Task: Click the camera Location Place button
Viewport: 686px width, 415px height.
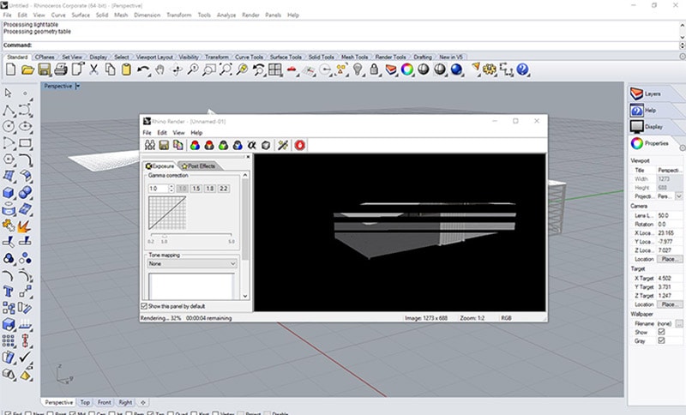Action: click(x=669, y=259)
